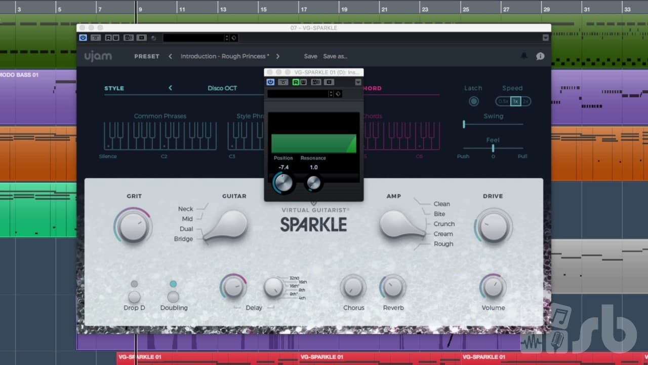Go to the next preset with the right arrow
This screenshot has height=365, width=648.
278,56
